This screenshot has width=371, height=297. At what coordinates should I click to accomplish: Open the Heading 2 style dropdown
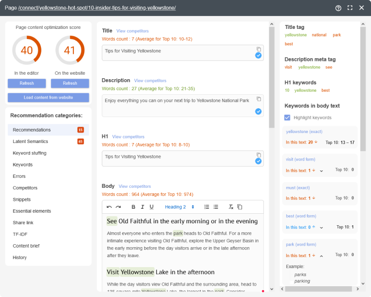click(180, 207)
